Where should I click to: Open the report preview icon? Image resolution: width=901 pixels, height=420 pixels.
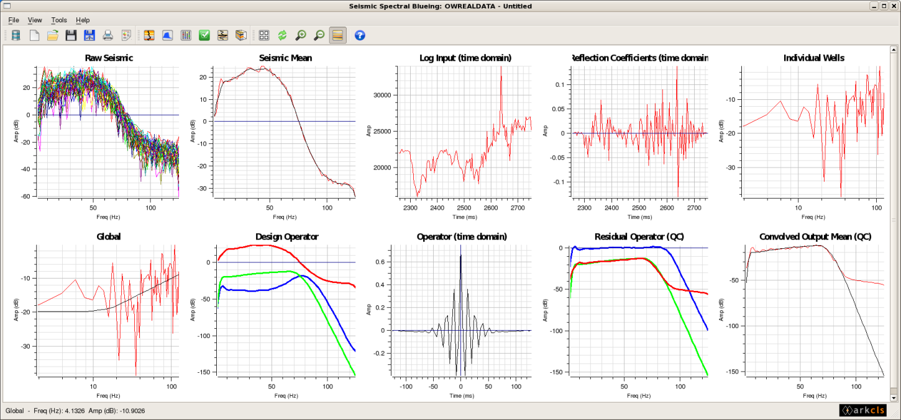pyautogui.click(x=126, y=35)
